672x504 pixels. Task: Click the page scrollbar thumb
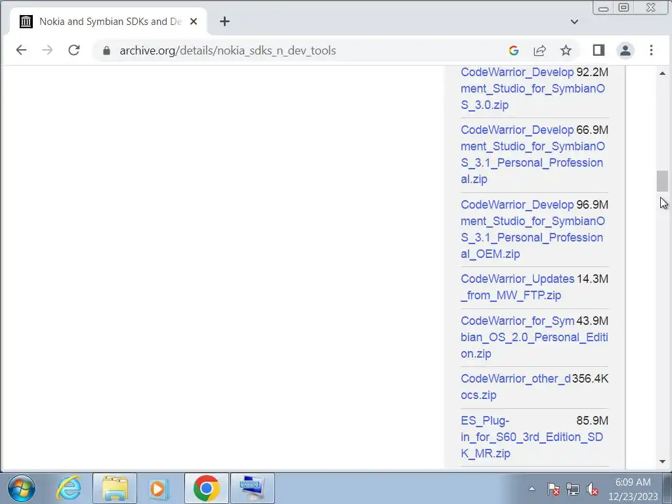[x=662, y=181]
